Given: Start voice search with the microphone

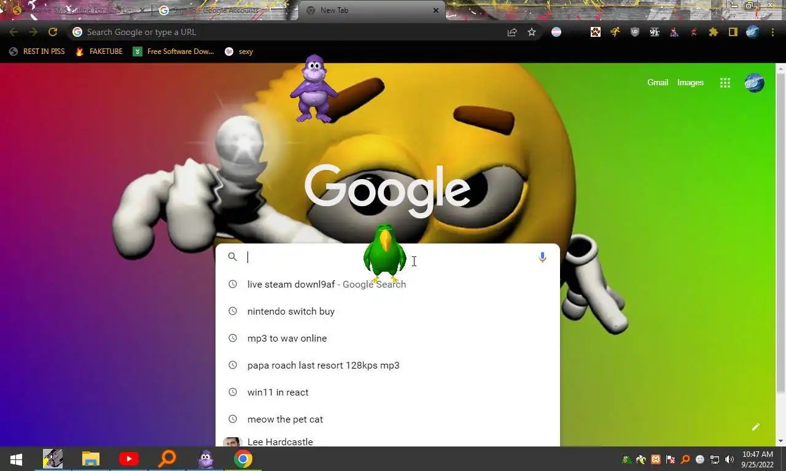Looking at the screenshot, I should point(542,257).
